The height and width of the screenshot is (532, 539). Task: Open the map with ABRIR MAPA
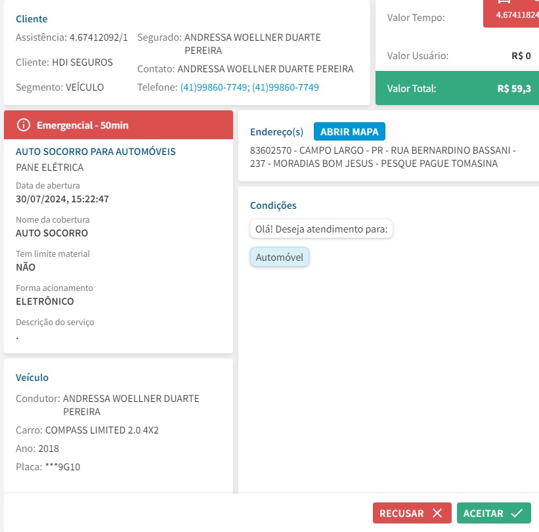[x=349, y=131]
